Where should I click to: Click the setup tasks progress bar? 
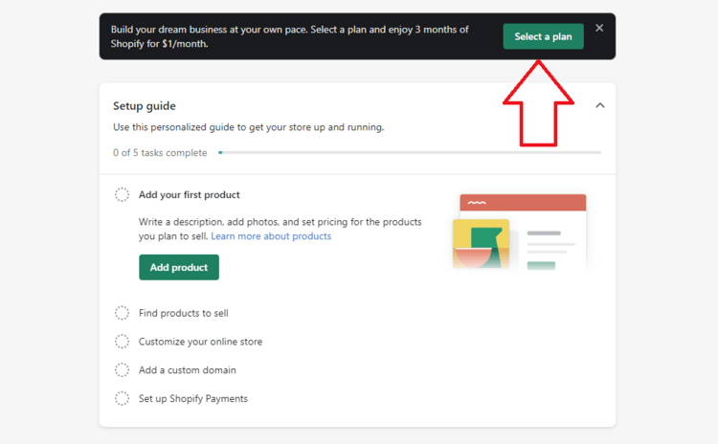point(410,152)
